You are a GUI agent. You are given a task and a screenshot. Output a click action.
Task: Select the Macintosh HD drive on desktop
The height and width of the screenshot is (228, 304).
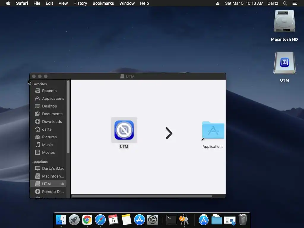pos(284,21)
